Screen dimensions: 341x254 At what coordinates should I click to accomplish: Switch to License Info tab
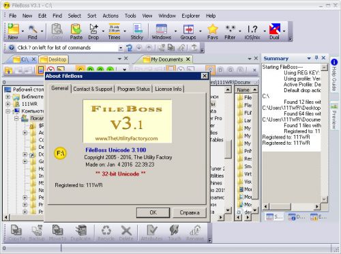(168, 89)
